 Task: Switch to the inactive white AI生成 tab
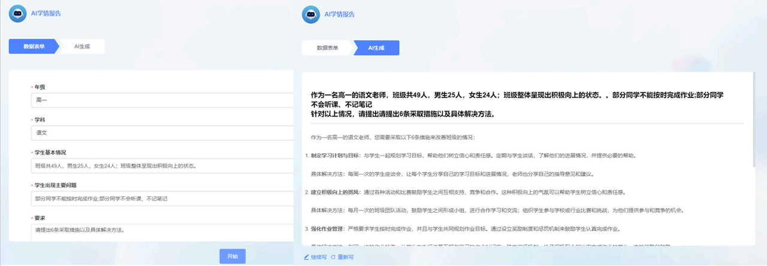pyautogui.click(x=82, y=46)
